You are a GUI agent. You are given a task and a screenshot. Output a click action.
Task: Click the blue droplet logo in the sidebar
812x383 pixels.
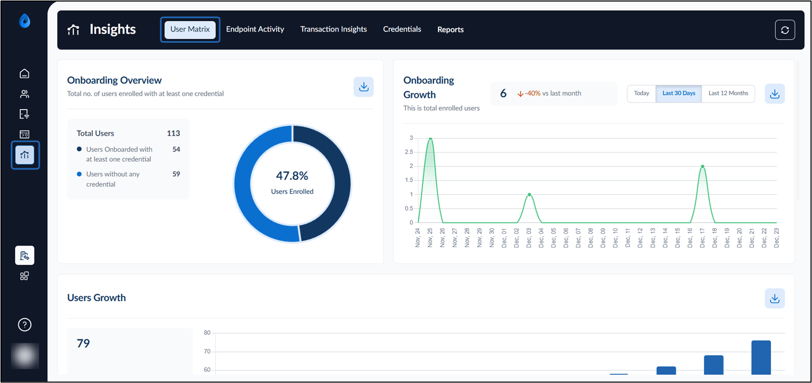(24, 21)
